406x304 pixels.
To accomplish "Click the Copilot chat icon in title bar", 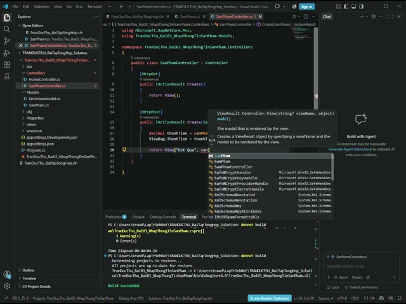I will pyautogui.click(x=277, y=7).
